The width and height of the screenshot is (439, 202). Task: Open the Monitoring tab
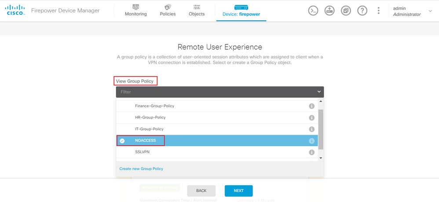(x=135, y=11)
